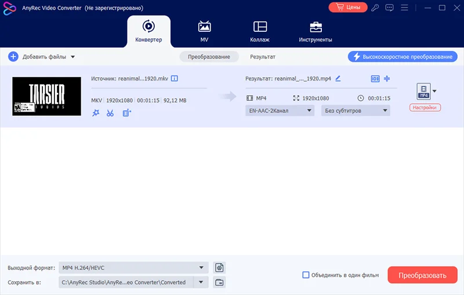The width and height of the screenshot is (464, 295).
Task: Open the Выходной формат MP4 H.264/HEVC dropdown
Action: pos(133,268)
